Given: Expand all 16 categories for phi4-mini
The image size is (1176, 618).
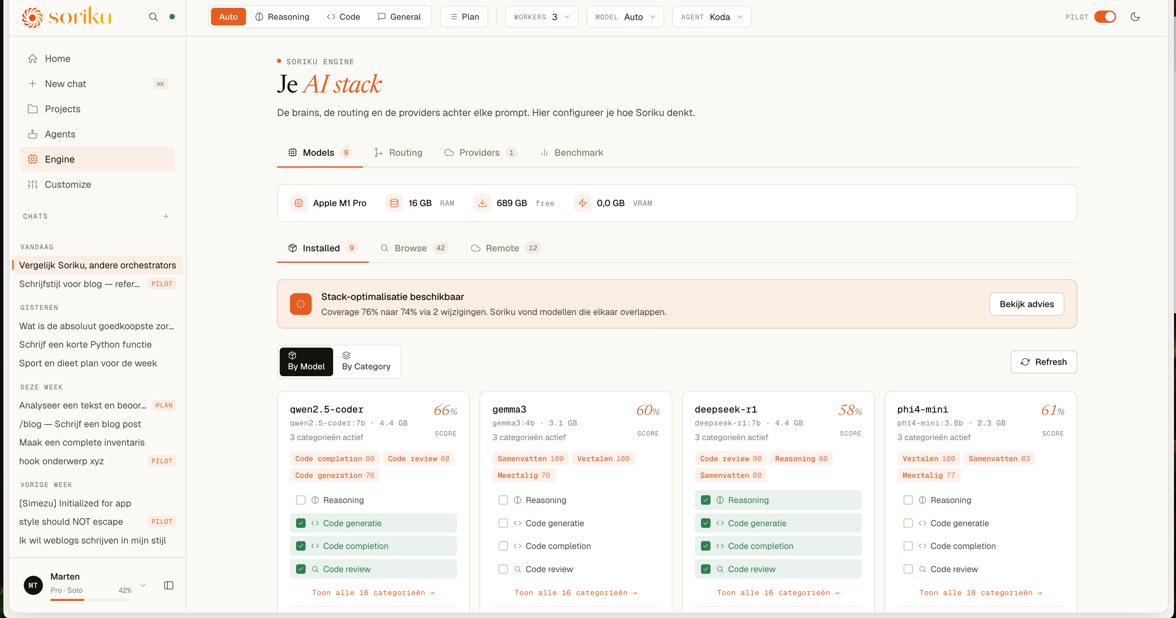Looking at the screenshot, I should (x=981, y=592).
